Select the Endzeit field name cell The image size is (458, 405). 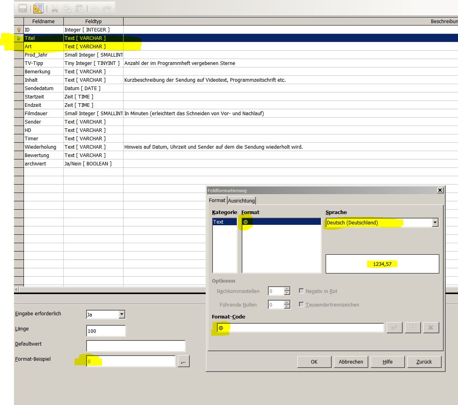(43, 105)
